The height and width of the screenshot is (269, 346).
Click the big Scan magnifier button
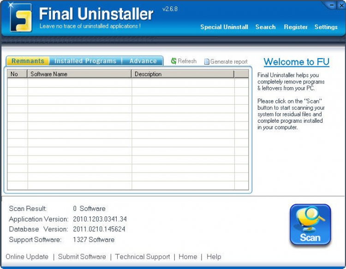(310, 224)
